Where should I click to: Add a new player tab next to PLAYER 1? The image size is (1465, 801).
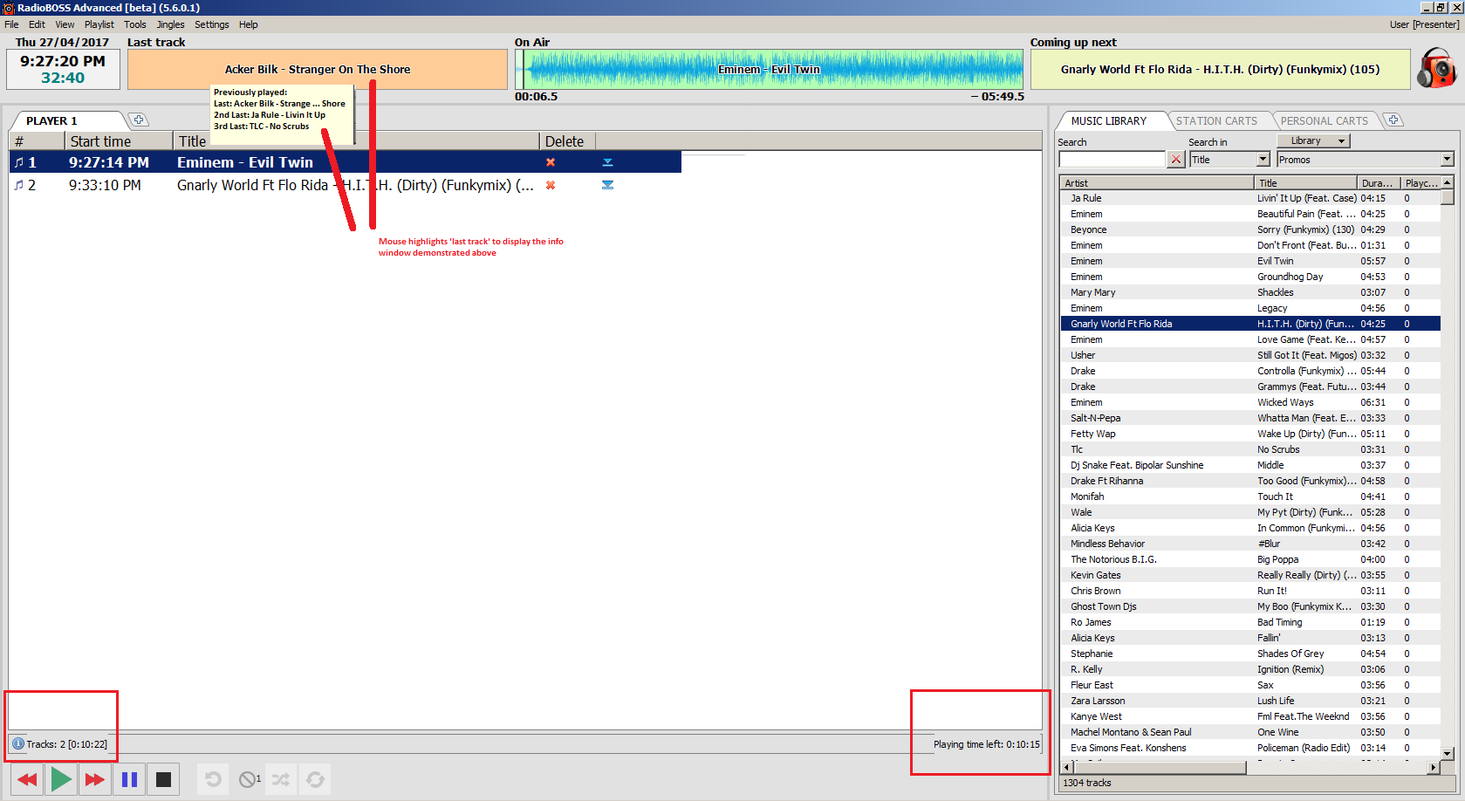(139, 120)
